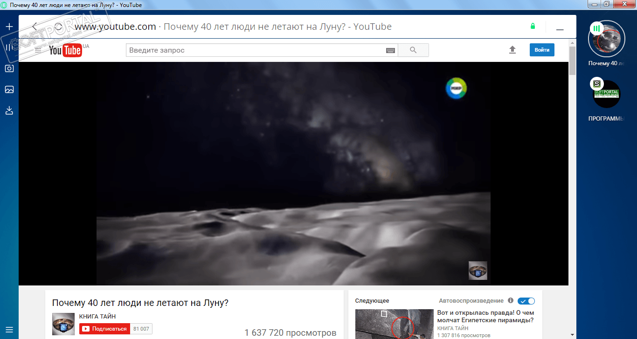This screenshot has width=637, height=339.
Task: Go back with the address bar arrow
Action: (x=35, y=27)
